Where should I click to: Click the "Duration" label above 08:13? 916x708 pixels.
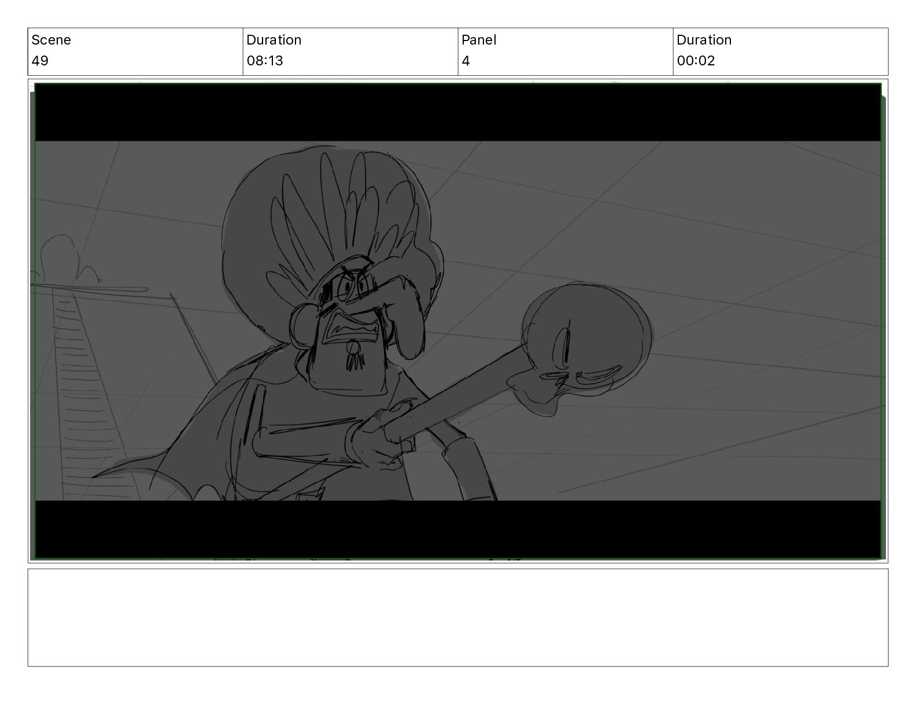coord(274,40)
